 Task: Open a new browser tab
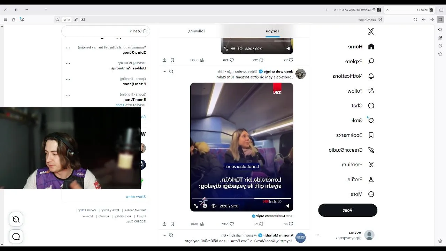pyautogui.click(x=326, y=10)
